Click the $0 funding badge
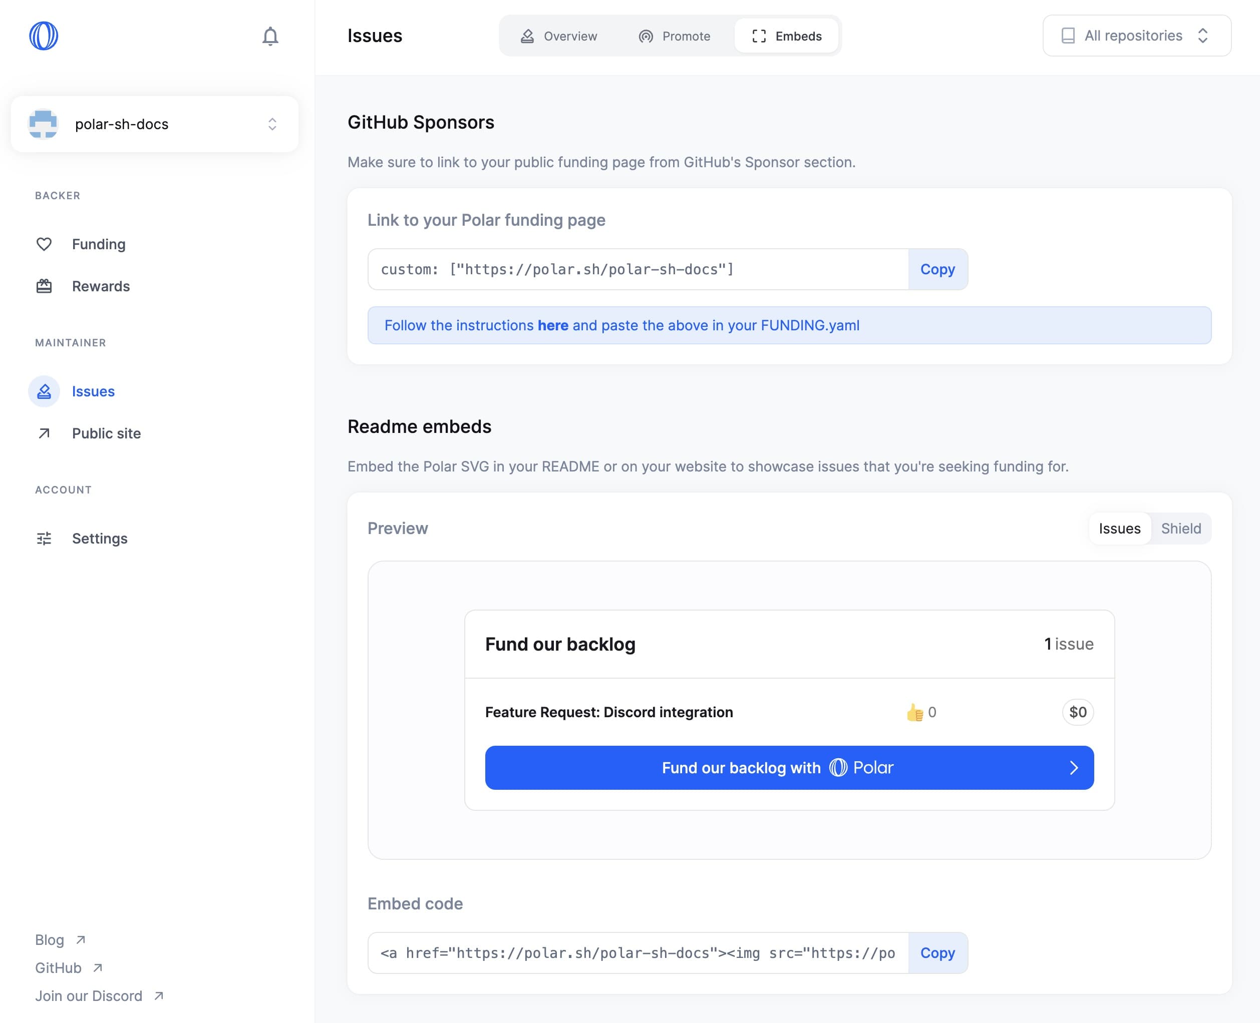 pyautogui.click(x=1078, y=713)
